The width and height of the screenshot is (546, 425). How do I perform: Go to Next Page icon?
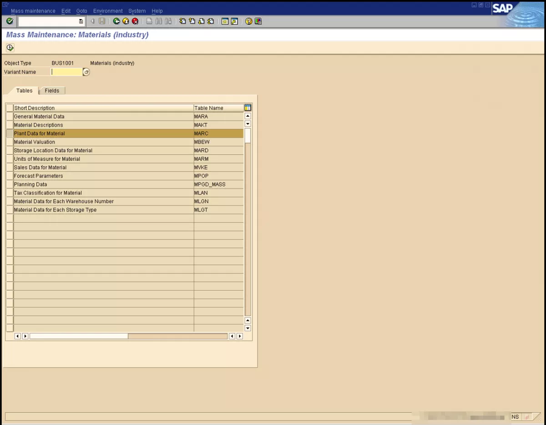click(201, 21)
